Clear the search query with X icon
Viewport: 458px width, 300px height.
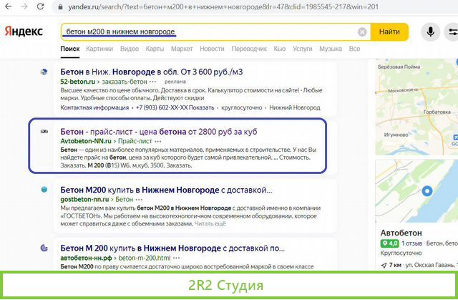click(363, 32)
